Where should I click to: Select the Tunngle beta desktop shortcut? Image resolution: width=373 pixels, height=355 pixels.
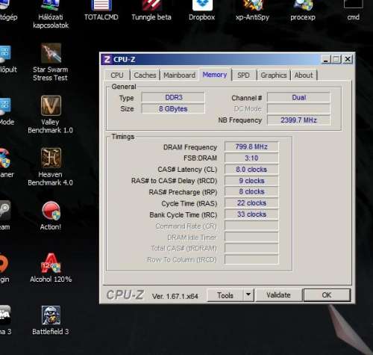pos(151,10)
